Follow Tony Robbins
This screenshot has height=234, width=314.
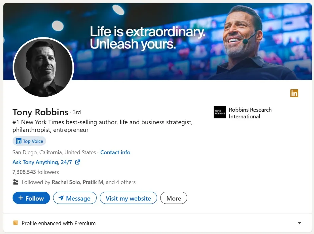pyautogui.click(x=31, y=198)
